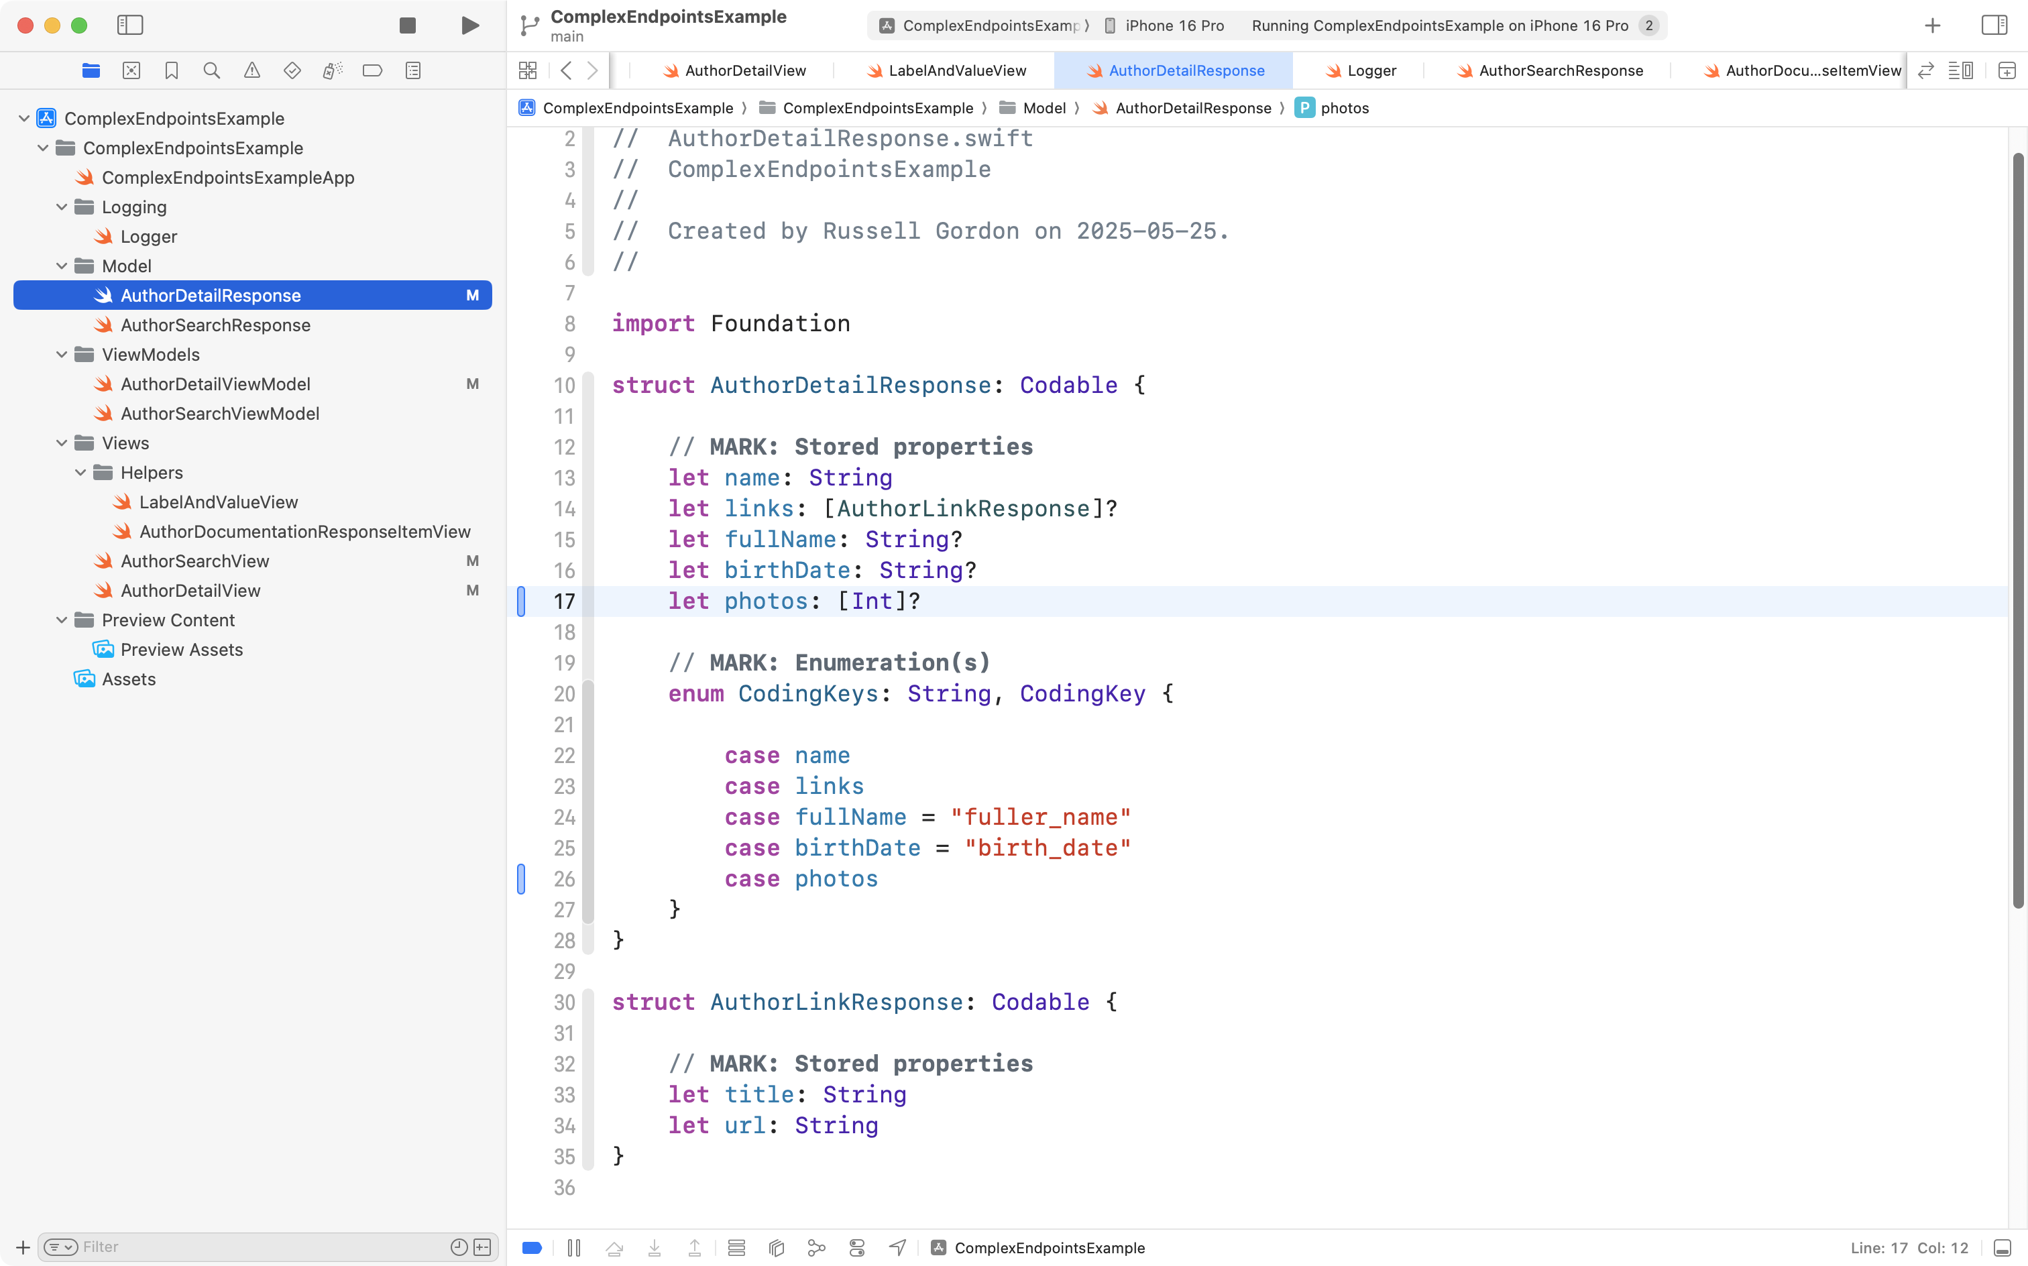The width and height of the screenshot is (2028, 1266).
Task: Collapse the Model folder
Action: tap(61, 266)
